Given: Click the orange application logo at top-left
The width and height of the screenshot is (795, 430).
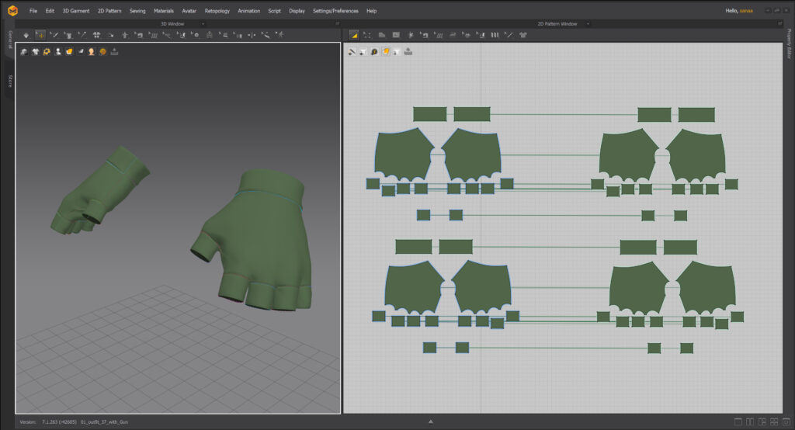Looking at the screenshot, I should (x=12, y=11).
